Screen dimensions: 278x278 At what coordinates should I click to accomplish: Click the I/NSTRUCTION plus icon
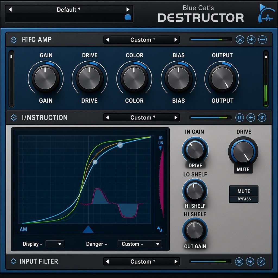[x=251, y=117]
